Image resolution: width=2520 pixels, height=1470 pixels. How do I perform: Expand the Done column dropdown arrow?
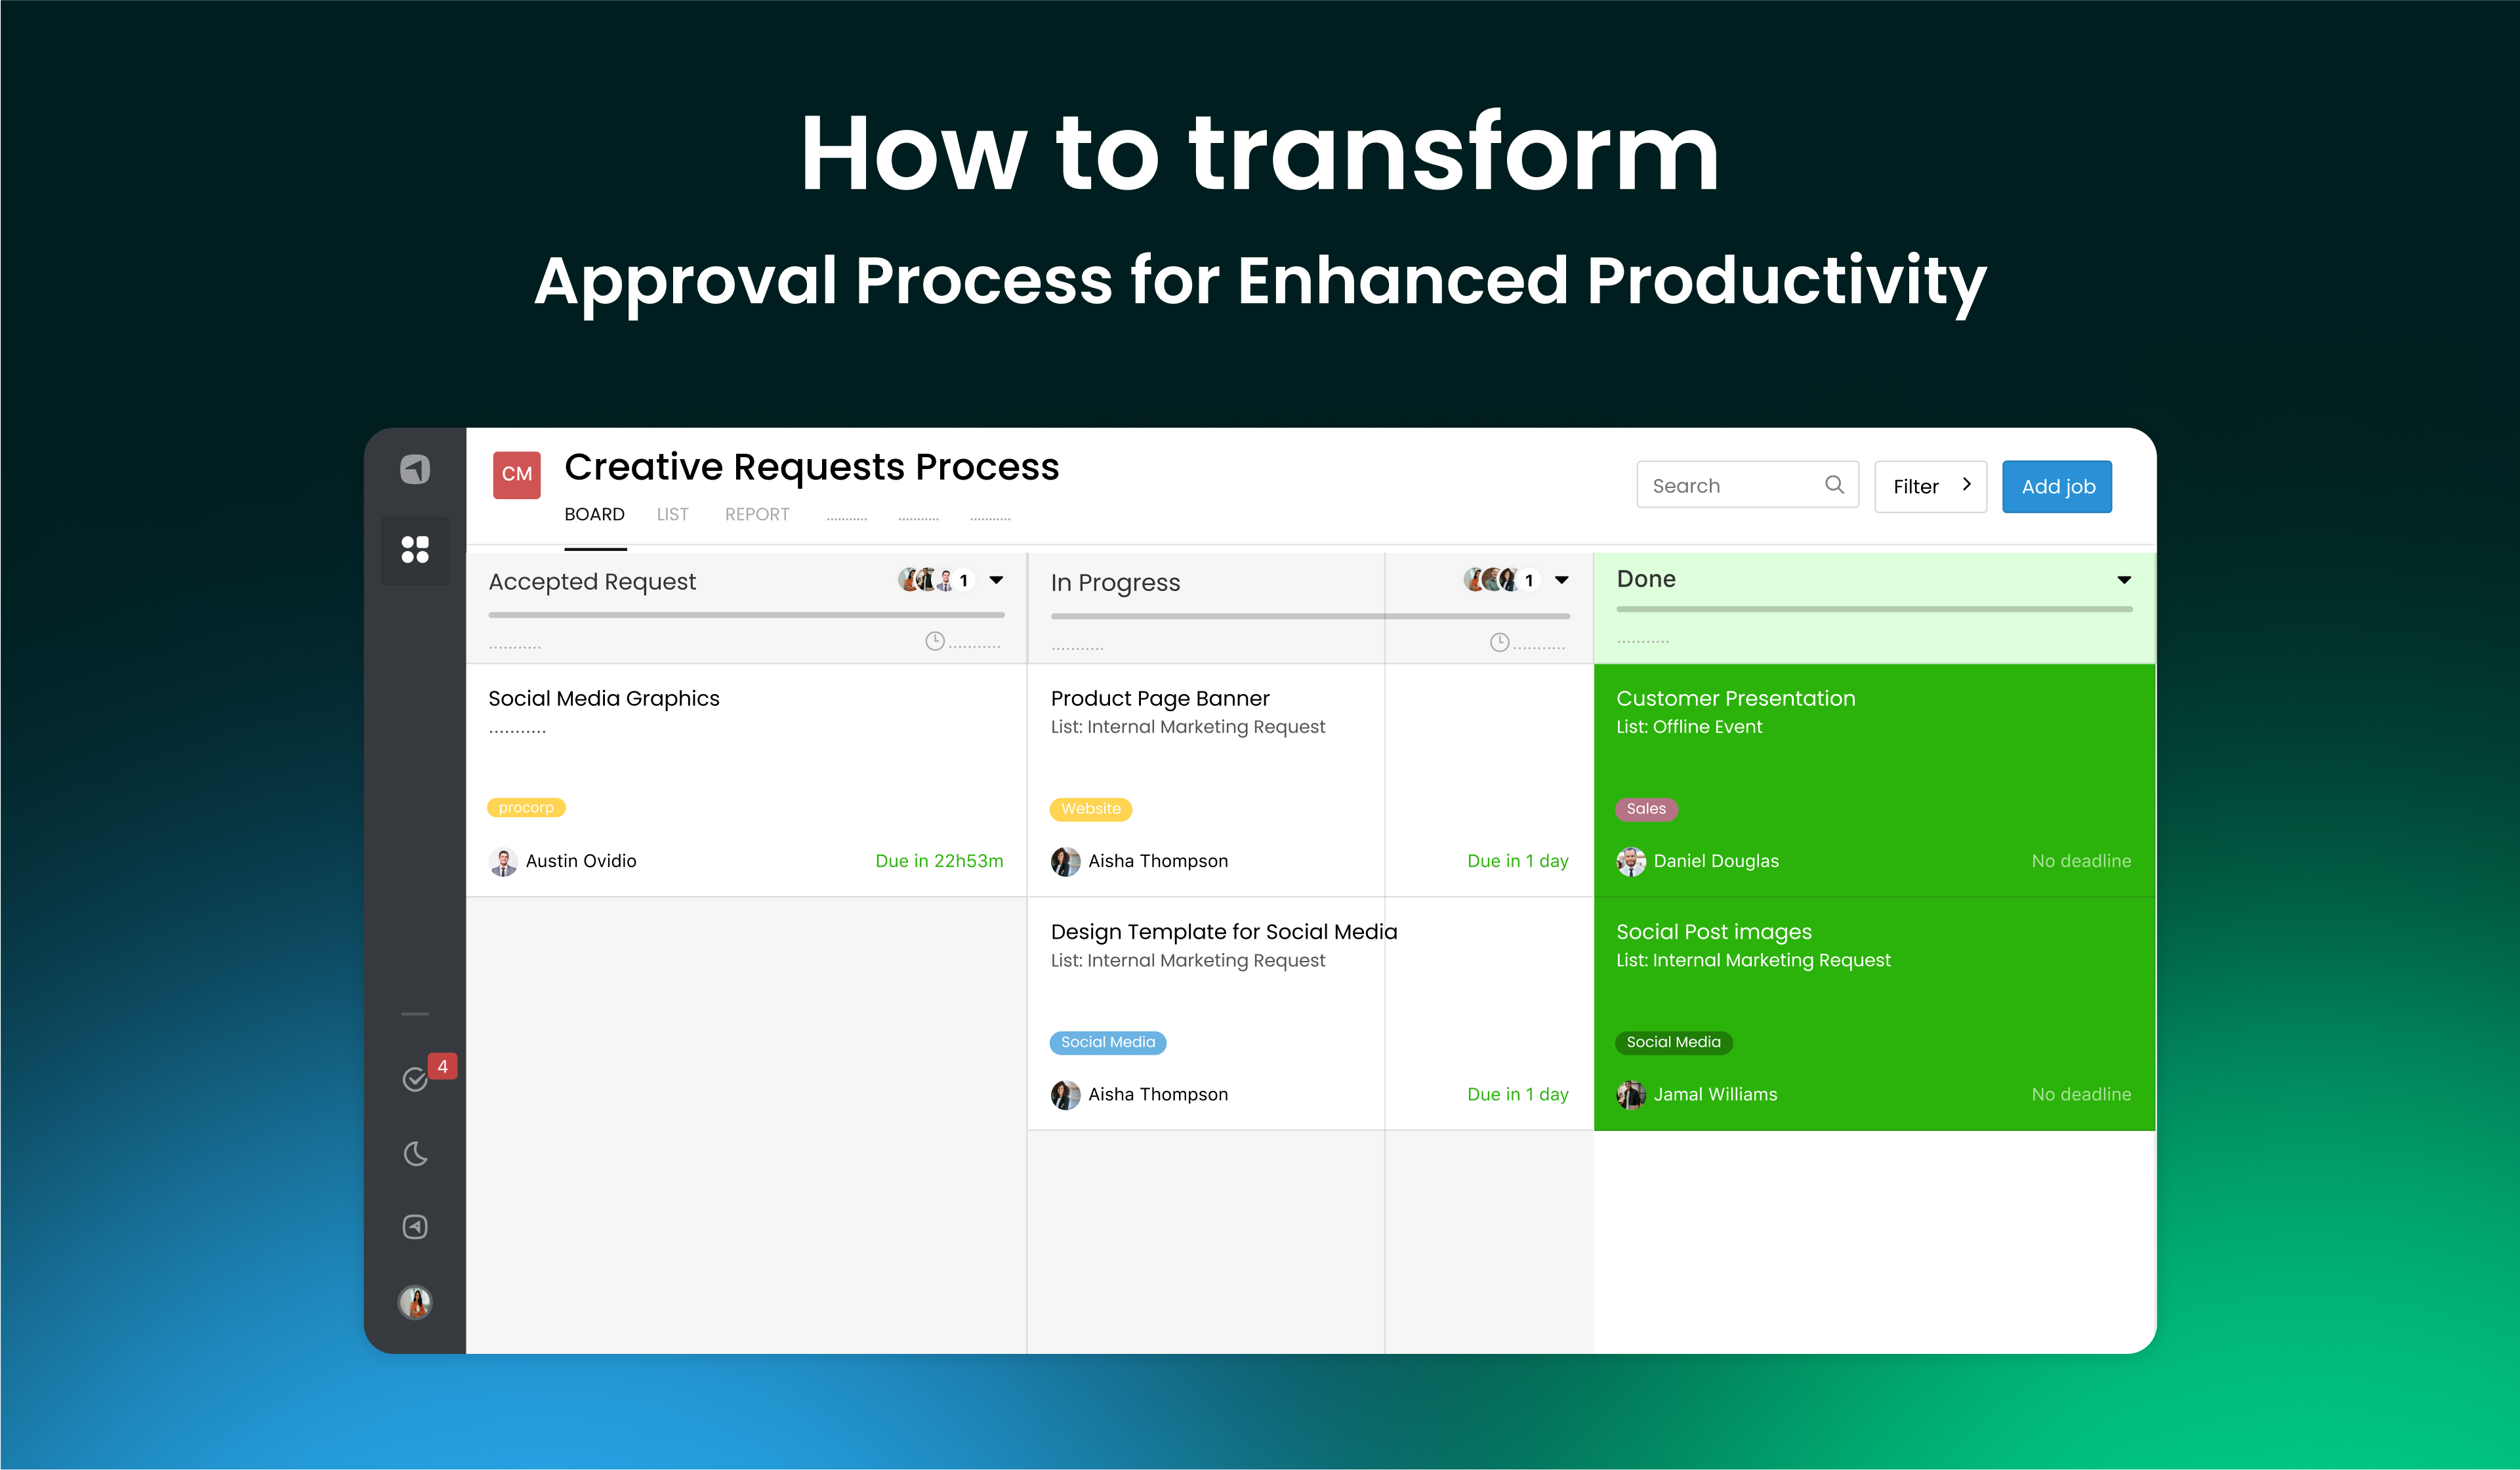(2124, 580)
